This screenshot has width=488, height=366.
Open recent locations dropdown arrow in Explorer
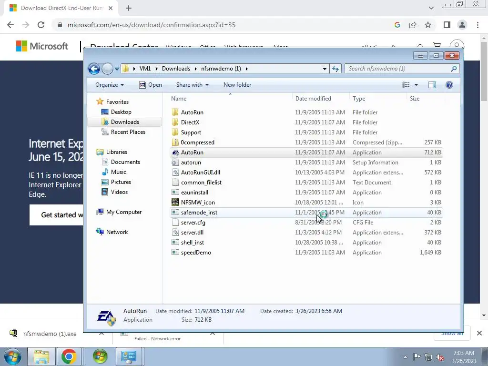[x=117, y=69]
